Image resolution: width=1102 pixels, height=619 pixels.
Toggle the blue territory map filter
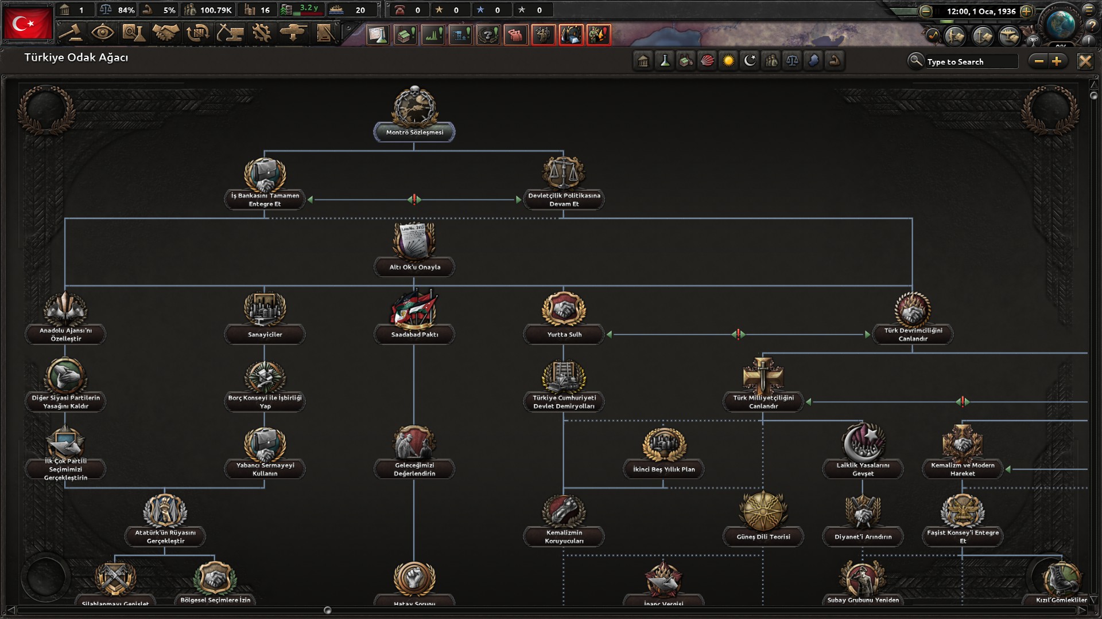tap(813, 61)
